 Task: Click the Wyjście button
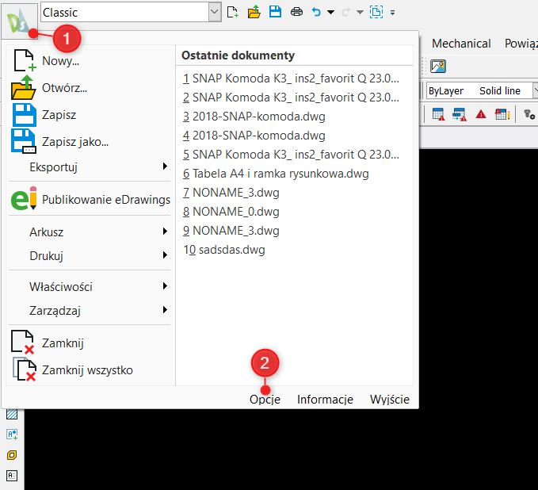point(389,400)
